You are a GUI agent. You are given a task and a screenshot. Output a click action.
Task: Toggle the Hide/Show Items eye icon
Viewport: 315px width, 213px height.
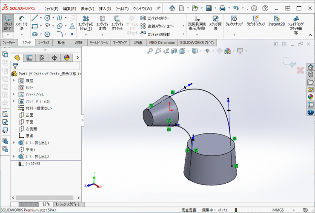click(207, 51)
